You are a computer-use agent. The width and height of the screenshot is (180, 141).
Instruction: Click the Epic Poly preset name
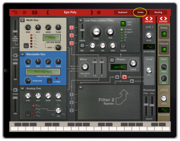tap(70, 12)
